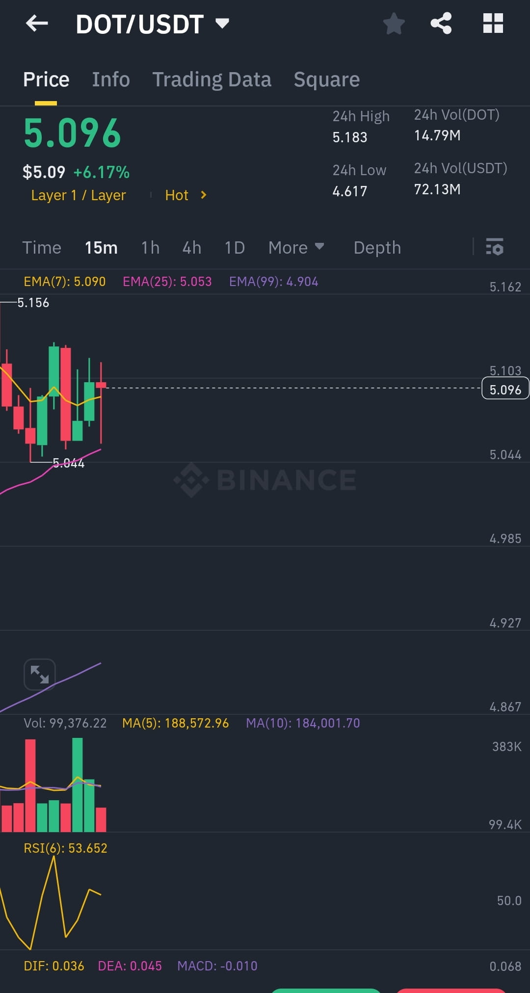Select the 15m chart interval
Viewport: 530px width, 993px height.
tap(101, 247)
